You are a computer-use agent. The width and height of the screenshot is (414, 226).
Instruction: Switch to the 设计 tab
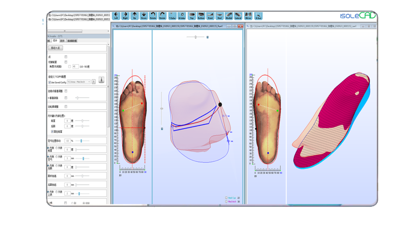click(55, 41)
